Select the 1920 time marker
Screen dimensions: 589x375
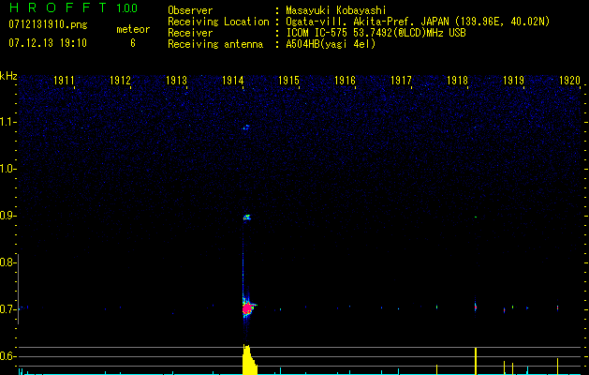click(570, 81)
